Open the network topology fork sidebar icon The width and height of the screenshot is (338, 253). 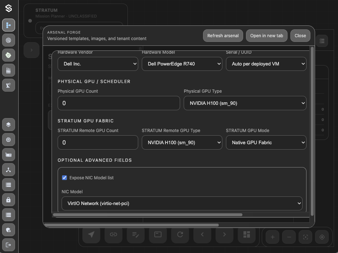[x=9, y=170]
